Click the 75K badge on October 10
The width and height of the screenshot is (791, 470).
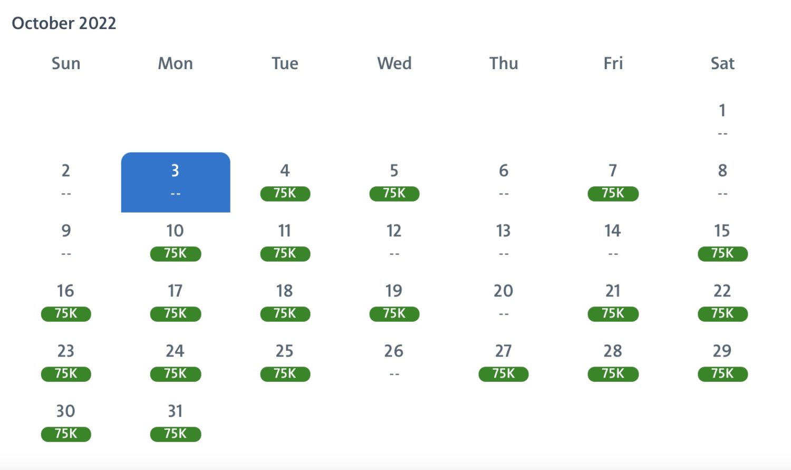point(176,254)
